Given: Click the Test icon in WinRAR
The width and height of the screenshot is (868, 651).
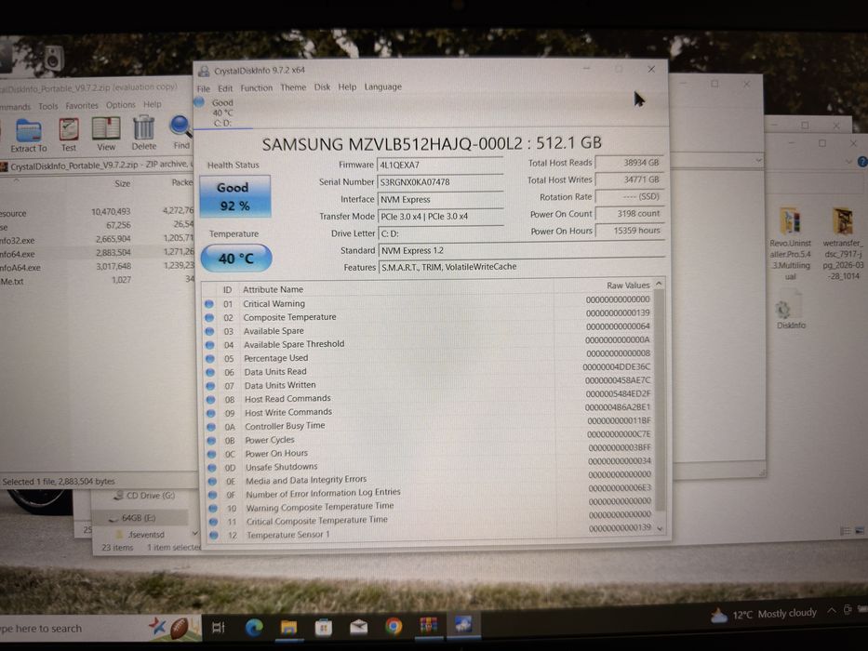Looking at the screenshot, I should coord(69,135).
